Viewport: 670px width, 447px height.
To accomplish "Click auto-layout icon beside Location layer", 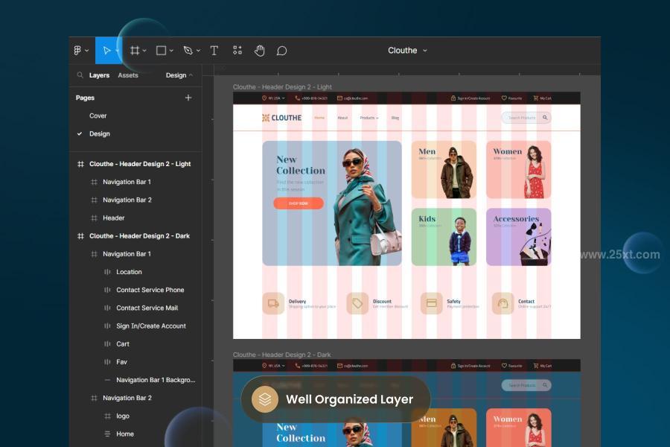I will tap(107, 272).
